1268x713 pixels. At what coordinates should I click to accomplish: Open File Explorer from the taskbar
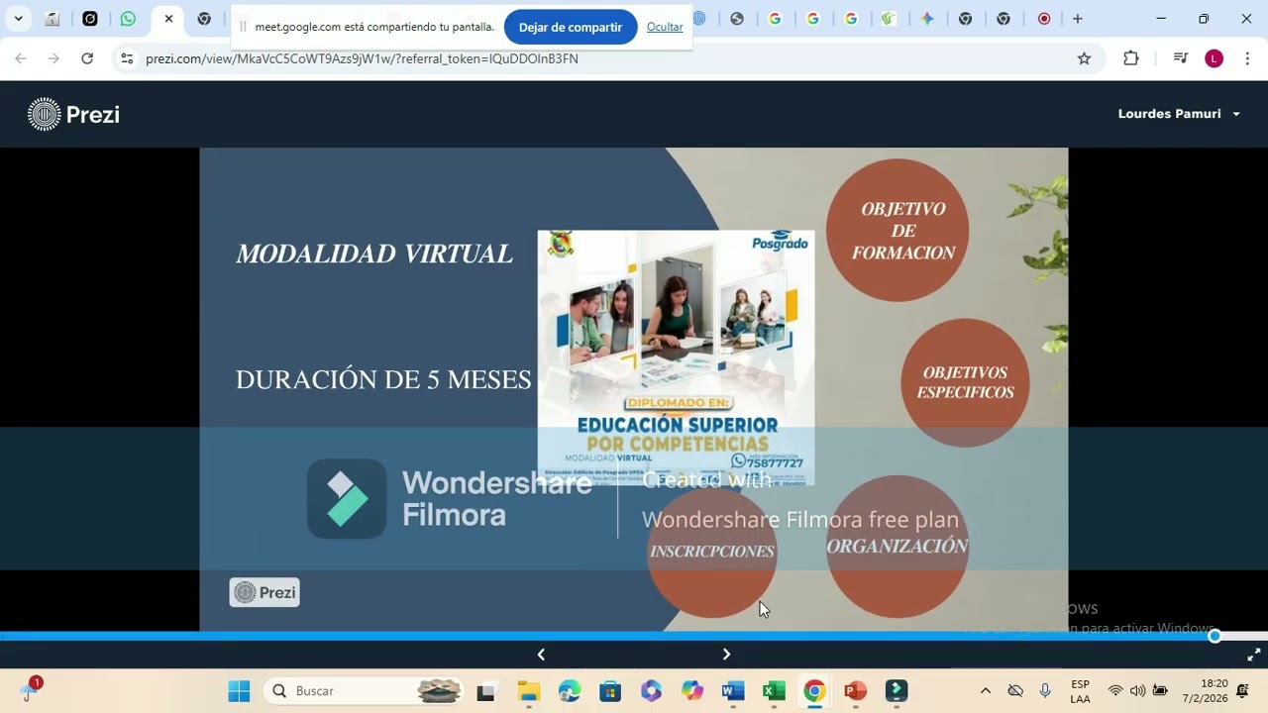(x=528, y=691)
